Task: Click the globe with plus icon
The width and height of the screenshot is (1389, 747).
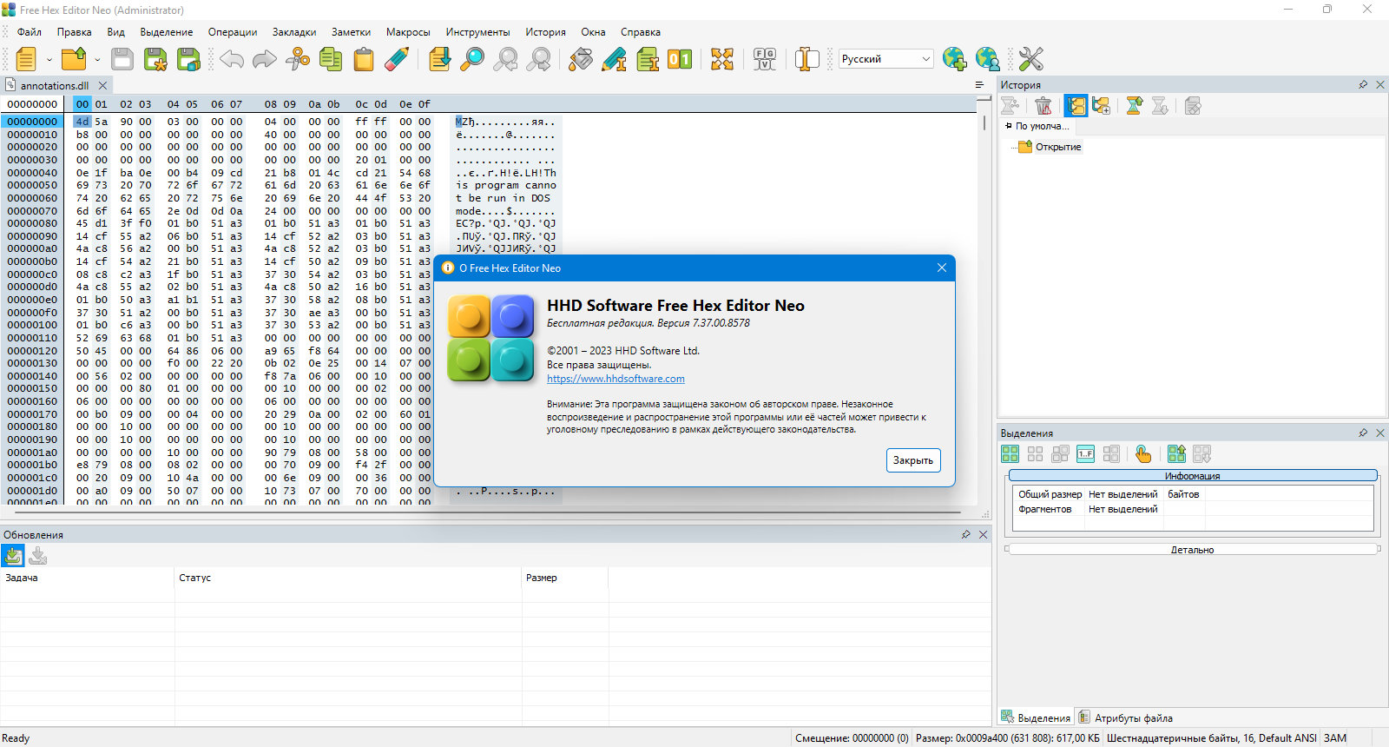Action: pos(954,59)
